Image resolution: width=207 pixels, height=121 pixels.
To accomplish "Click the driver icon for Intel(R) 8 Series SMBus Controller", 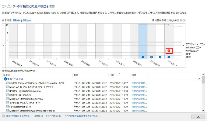I will click(7, 83).
